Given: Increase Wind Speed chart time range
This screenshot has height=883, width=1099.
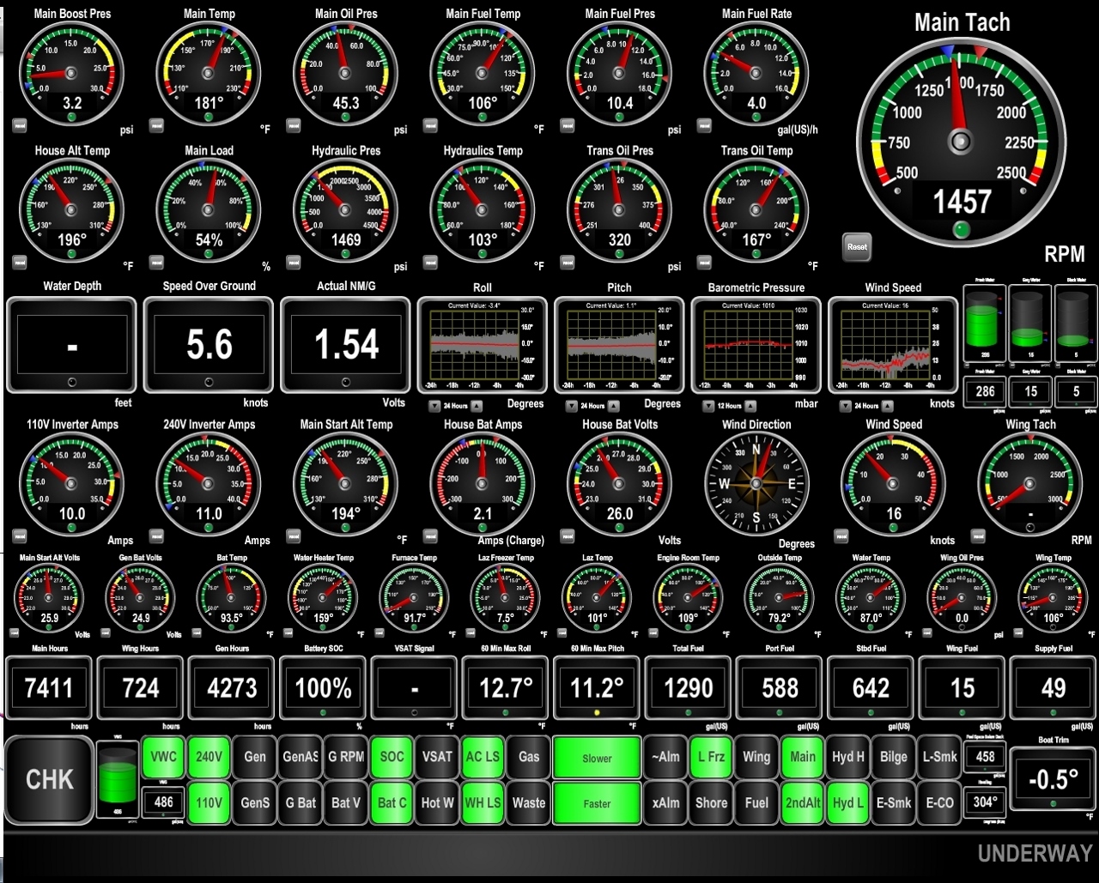Looking at the screenshot, I should click(x=887, y=406).
